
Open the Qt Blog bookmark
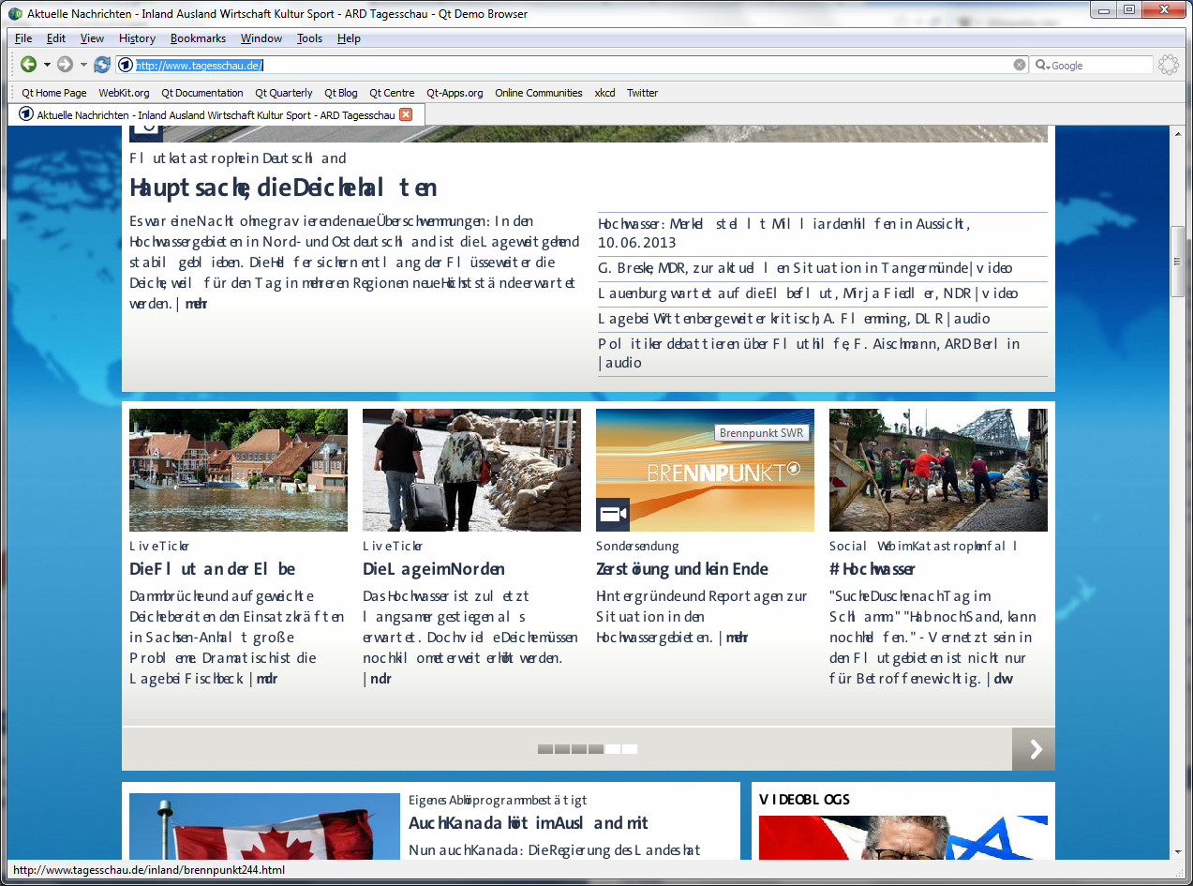(341, 93)
